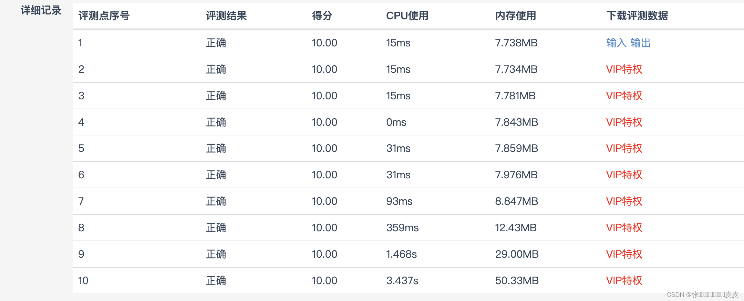This screenshot has height=301, width=744.
Task: Open VIP特权 link on test point 9
Action: 624,254
